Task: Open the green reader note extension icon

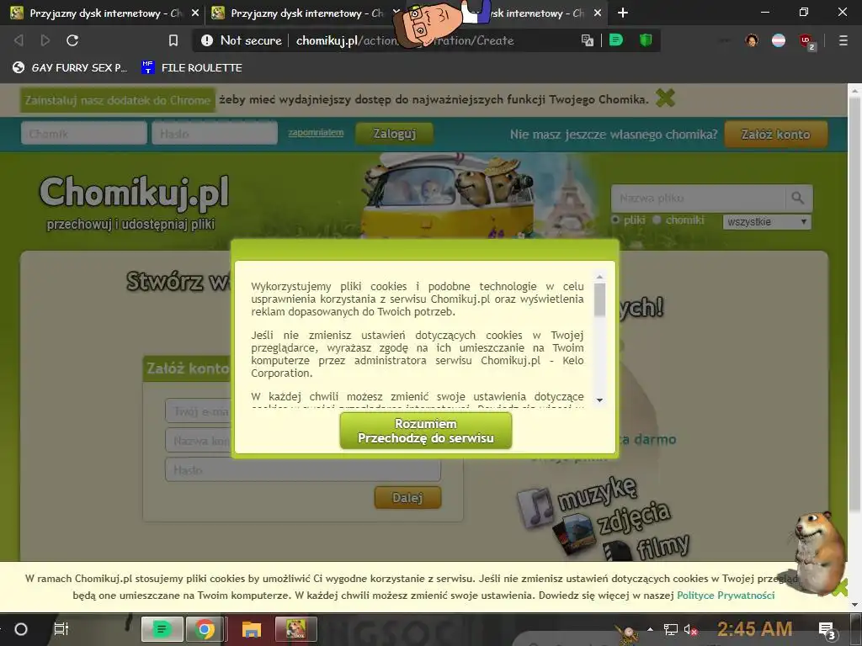Action: (616, 40)
